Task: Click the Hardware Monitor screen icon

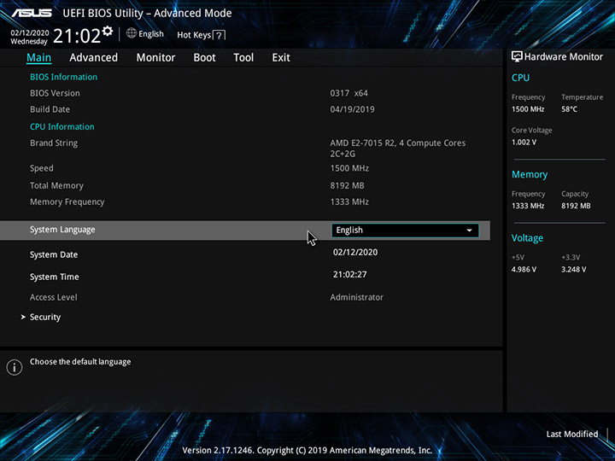Action: [517, 56]
